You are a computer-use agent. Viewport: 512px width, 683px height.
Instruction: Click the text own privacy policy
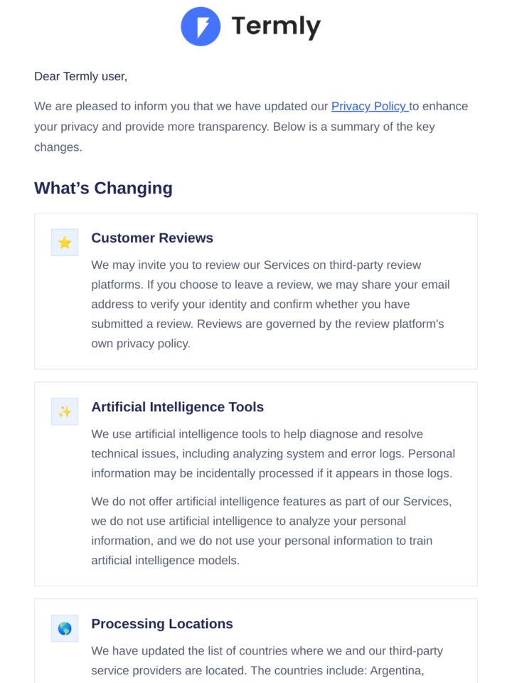point(140,343)
